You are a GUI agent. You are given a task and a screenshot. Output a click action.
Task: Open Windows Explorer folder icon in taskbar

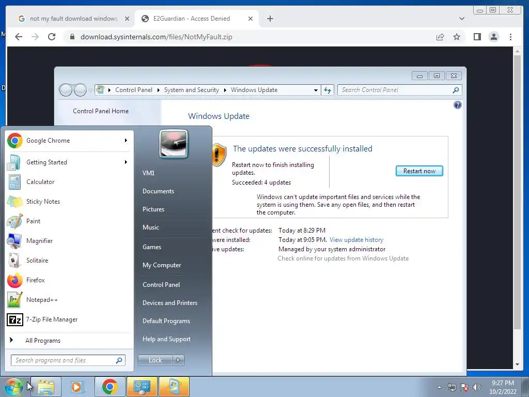coord(46,387)
